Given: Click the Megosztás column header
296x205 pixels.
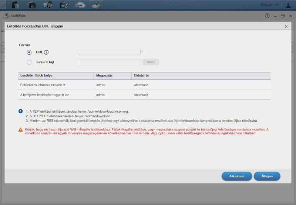Looking at the screenshot, I should point(113,76).
